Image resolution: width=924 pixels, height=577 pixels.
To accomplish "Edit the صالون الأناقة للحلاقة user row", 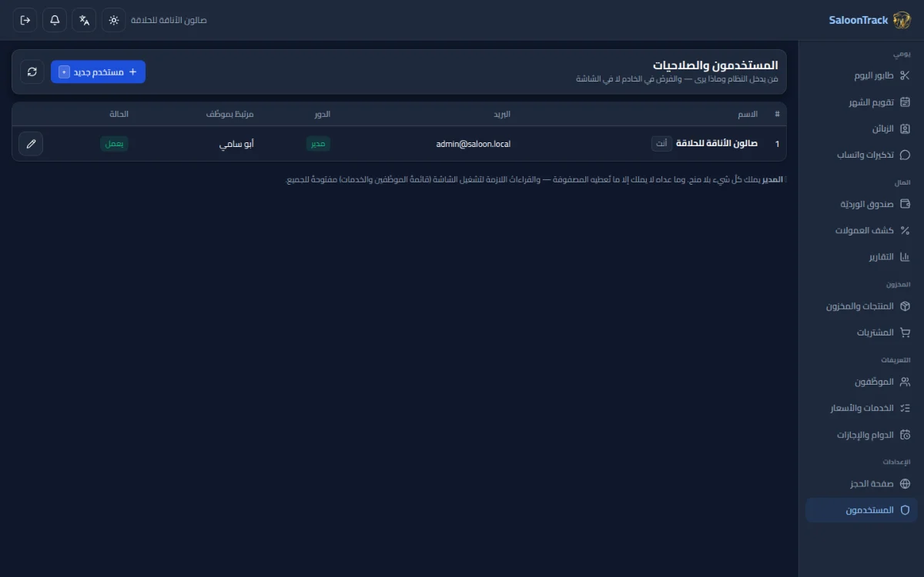I will coord(31,144).
